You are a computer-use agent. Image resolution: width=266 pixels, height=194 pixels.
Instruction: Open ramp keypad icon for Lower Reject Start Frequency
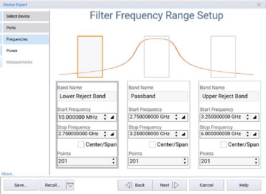tap(112, 117)
